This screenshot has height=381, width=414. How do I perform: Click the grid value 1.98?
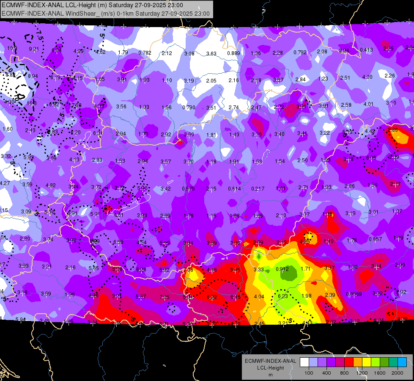(307, 295)
